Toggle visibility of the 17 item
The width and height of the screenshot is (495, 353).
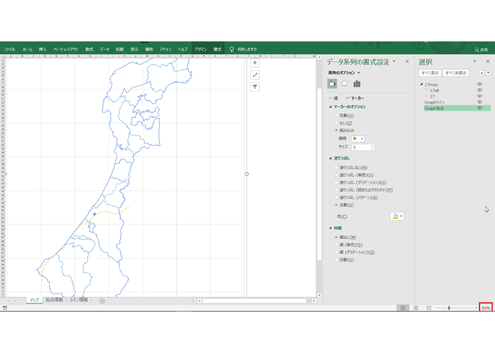479,96
